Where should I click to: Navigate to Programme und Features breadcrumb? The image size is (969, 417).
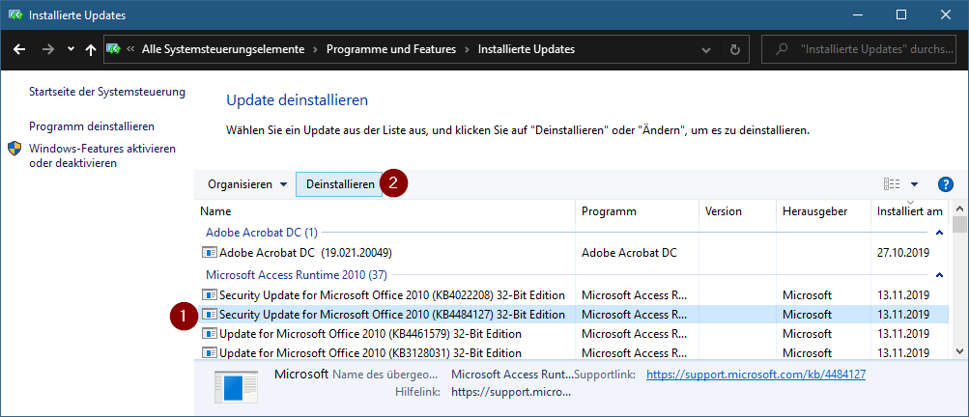(391, 49)
